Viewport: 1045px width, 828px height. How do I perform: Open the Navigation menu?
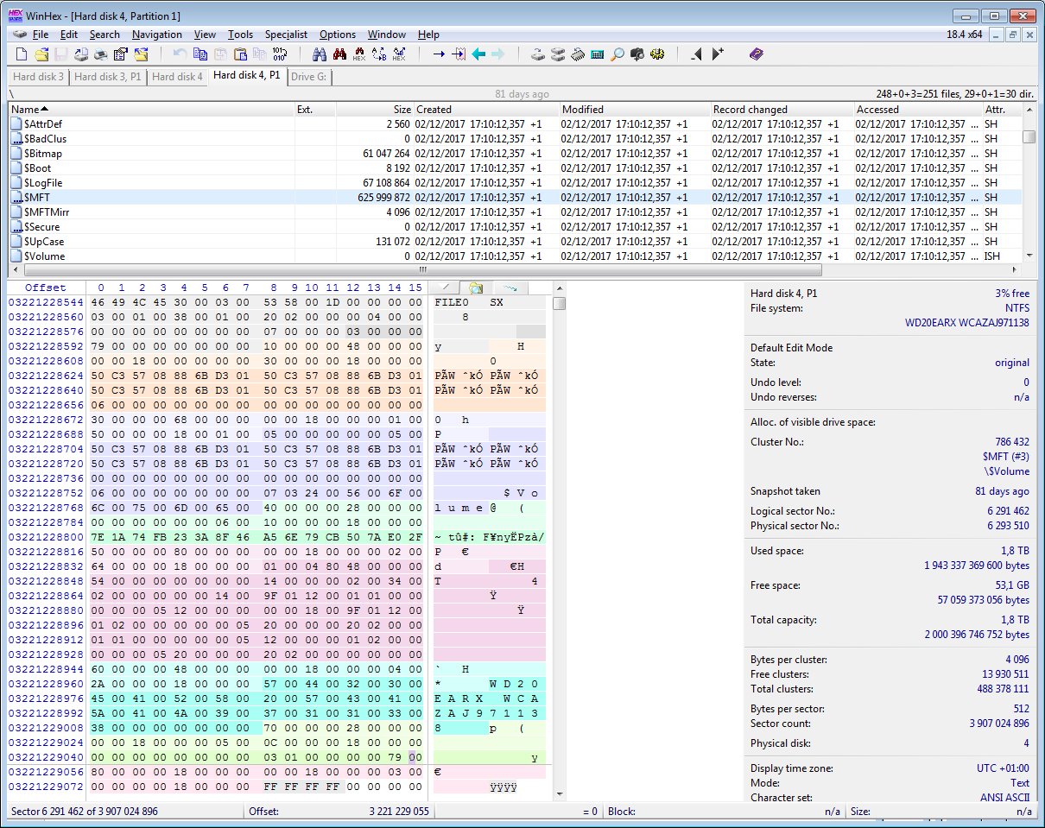coord(157,35)
